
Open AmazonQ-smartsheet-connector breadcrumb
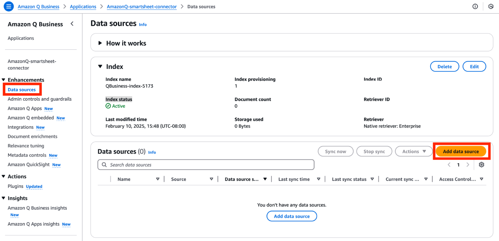coord(142,6)
